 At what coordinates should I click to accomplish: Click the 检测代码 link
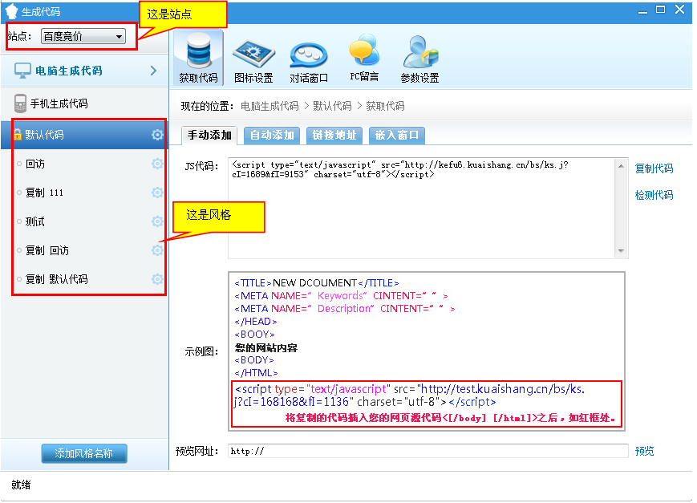[654, 195]
